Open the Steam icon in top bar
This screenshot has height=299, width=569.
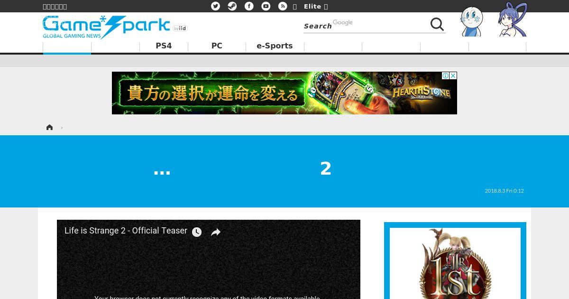232,6
